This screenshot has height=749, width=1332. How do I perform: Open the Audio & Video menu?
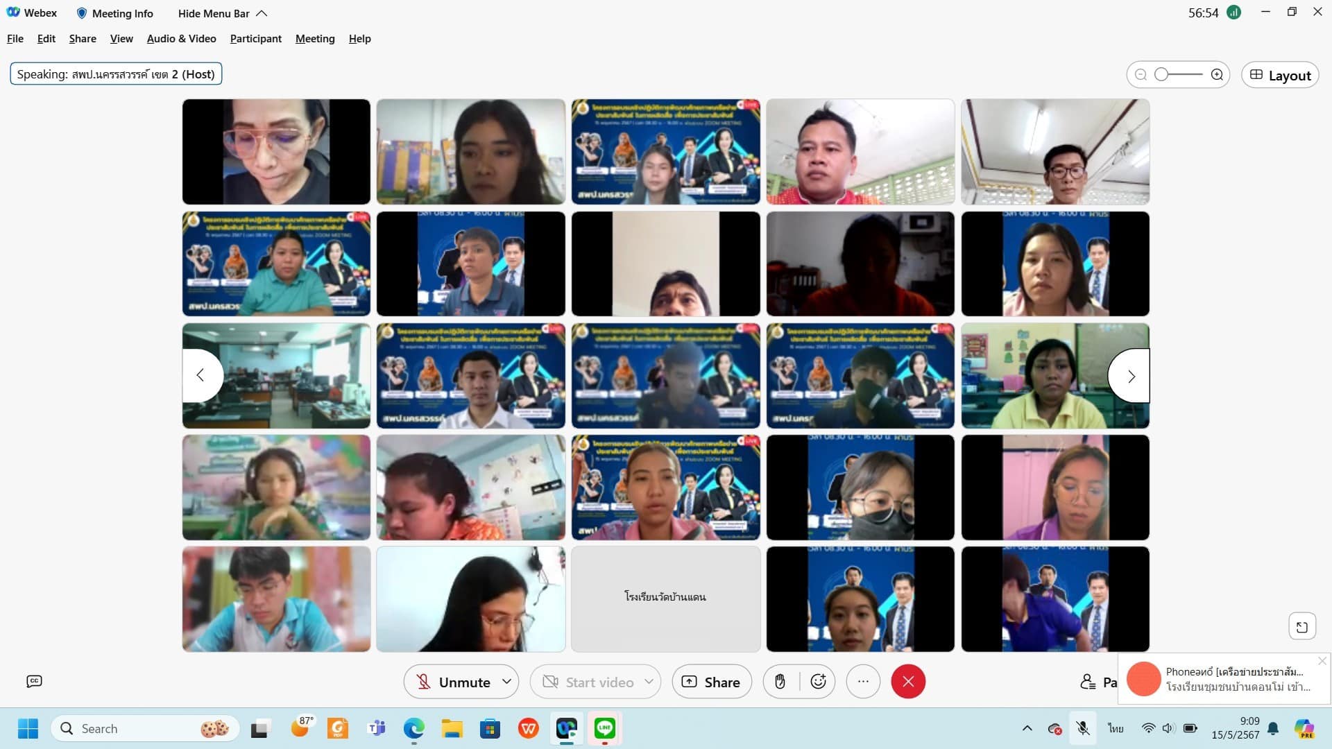pos(181,39)
